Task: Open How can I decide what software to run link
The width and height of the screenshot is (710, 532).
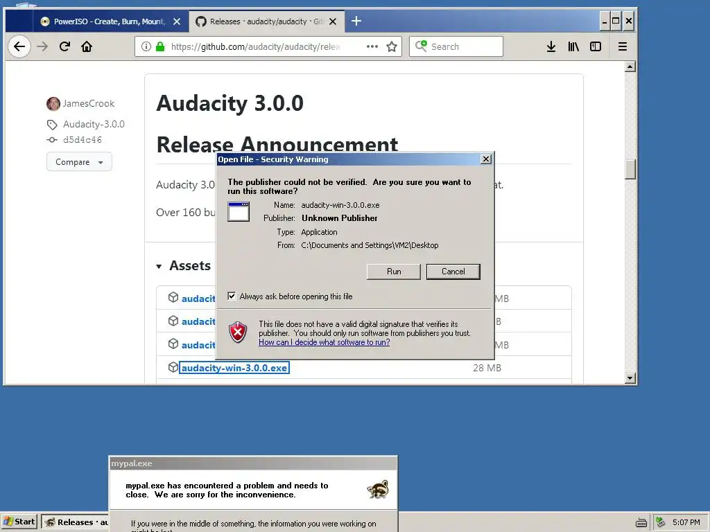Action: pos(324,342)
